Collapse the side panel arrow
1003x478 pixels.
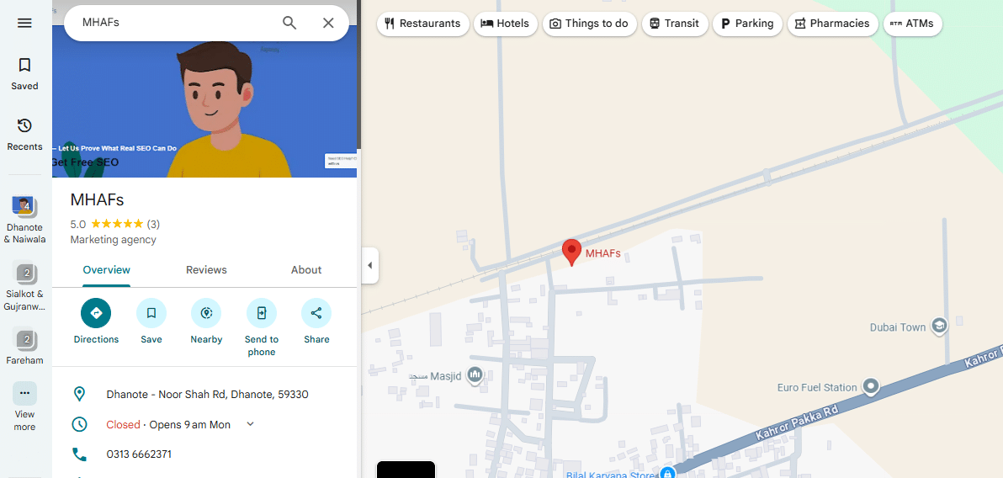369,266
